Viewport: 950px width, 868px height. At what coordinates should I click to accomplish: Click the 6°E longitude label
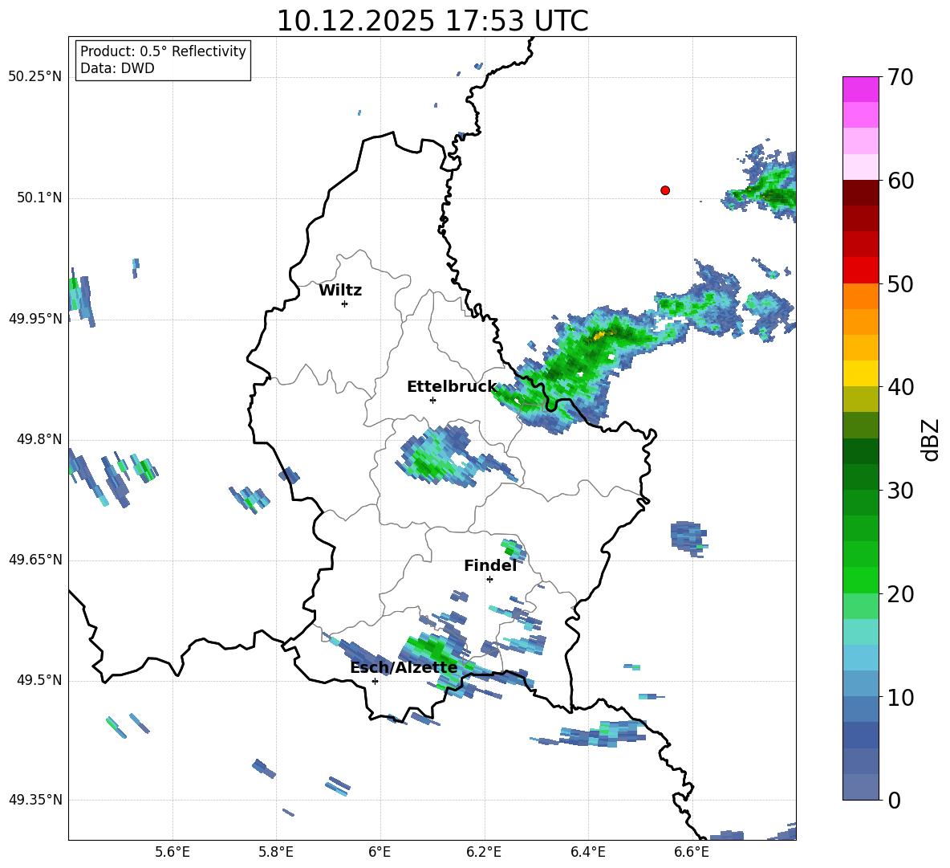380,852
